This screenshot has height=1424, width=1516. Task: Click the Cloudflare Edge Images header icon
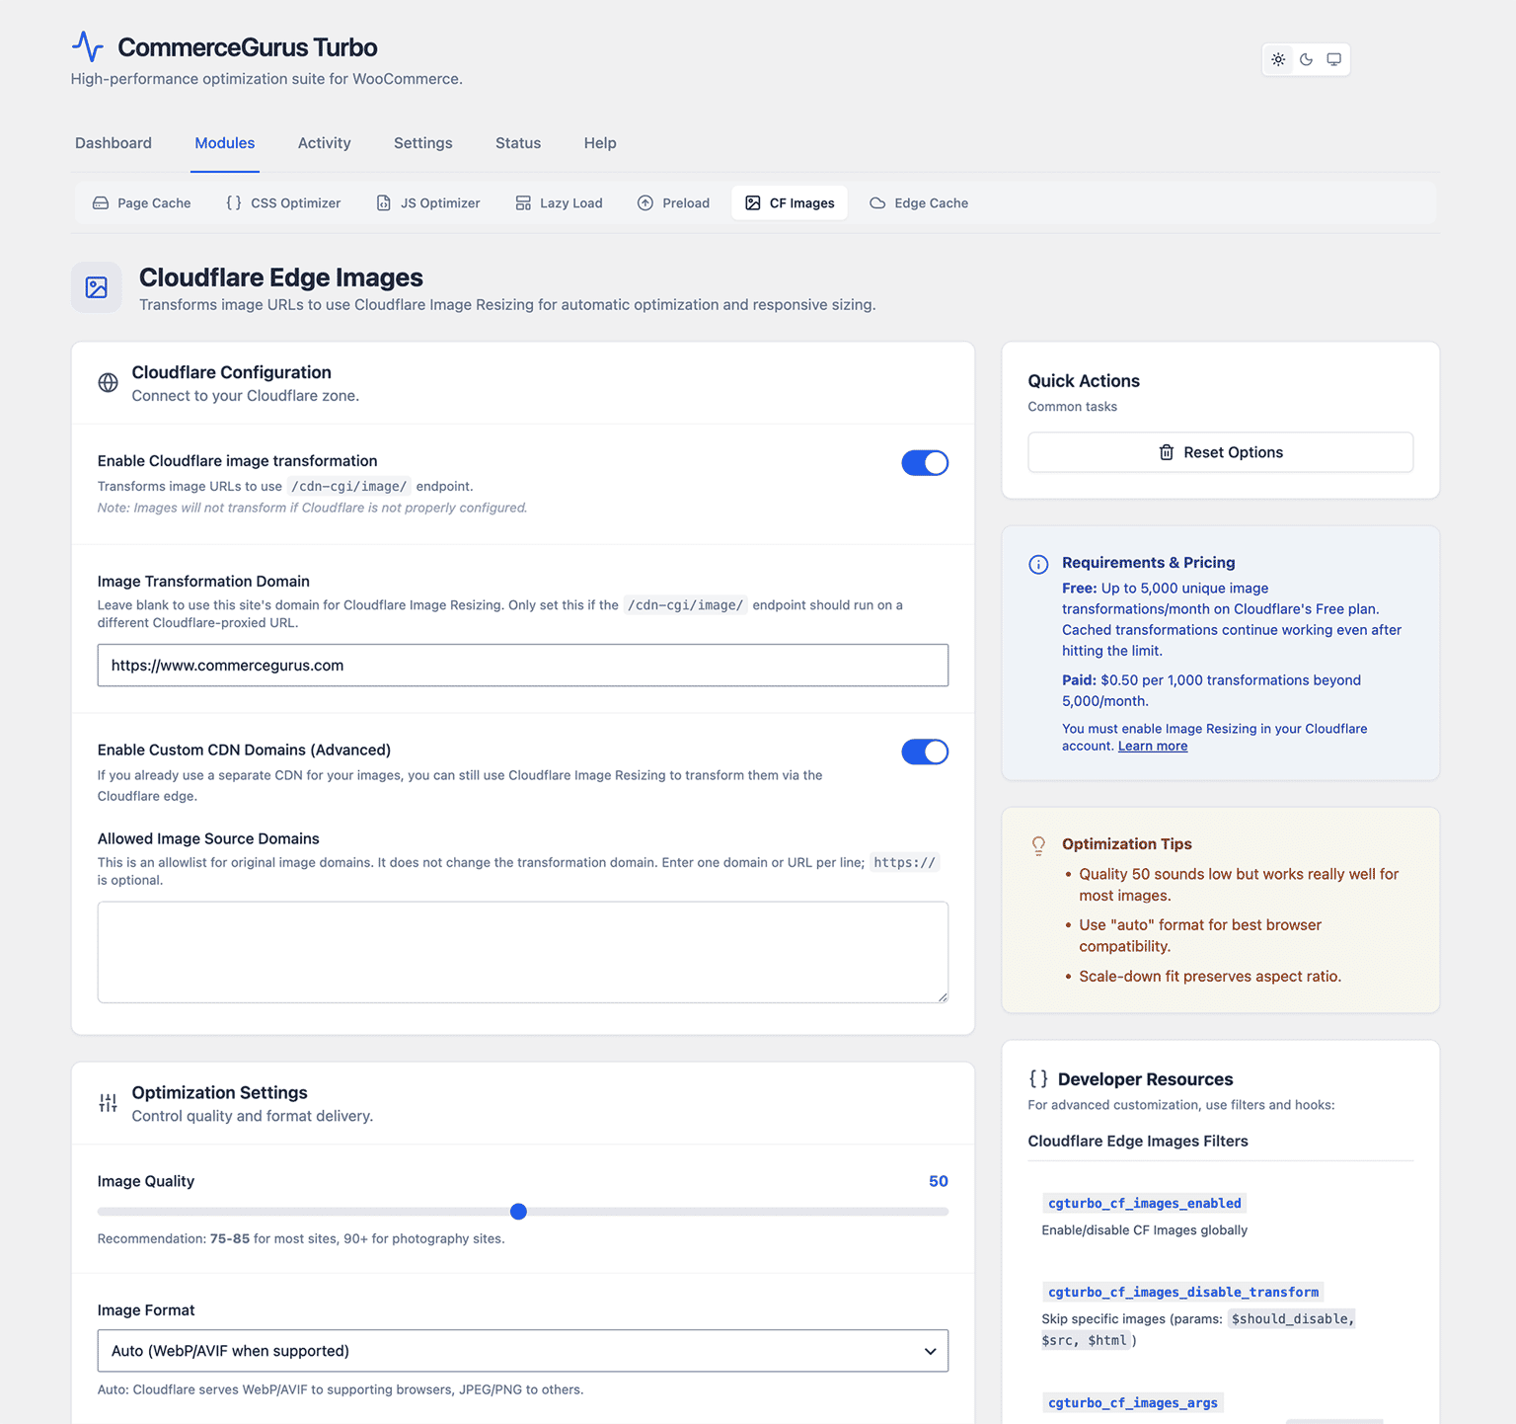[x=97, y=287]
